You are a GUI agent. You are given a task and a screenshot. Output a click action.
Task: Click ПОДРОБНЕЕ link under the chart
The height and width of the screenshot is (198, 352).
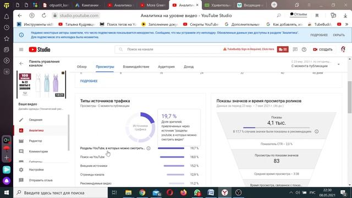[89, 81]
